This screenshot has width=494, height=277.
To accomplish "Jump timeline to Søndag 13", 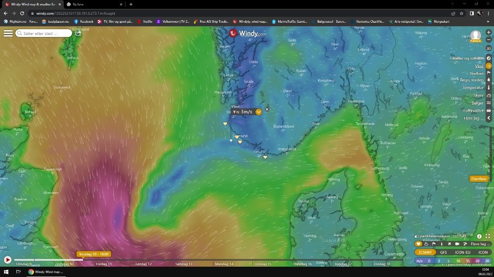I will pyautogui.click(x=184, y=264).
